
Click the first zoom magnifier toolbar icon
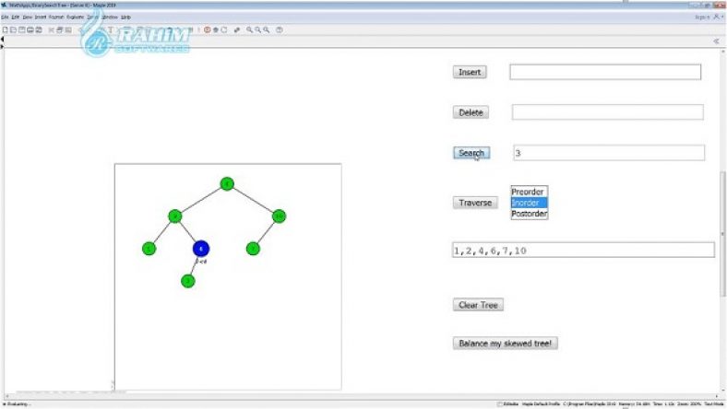(x=249, y=29)
